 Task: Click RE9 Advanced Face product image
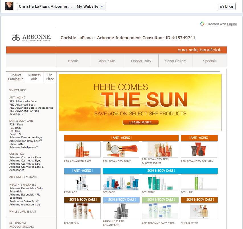pos(82,149)
